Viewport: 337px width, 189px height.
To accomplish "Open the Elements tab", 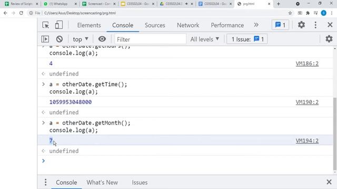I will pyautogui.click(x=89, y=25).
